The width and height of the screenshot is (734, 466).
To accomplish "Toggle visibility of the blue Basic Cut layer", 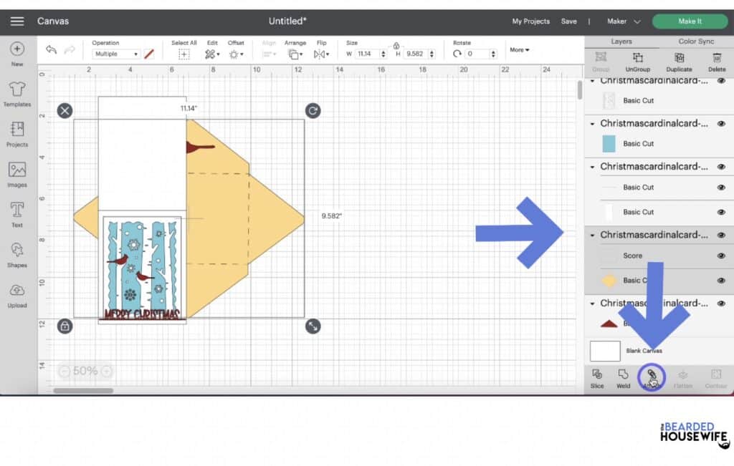I will click(x=721, y=144).
